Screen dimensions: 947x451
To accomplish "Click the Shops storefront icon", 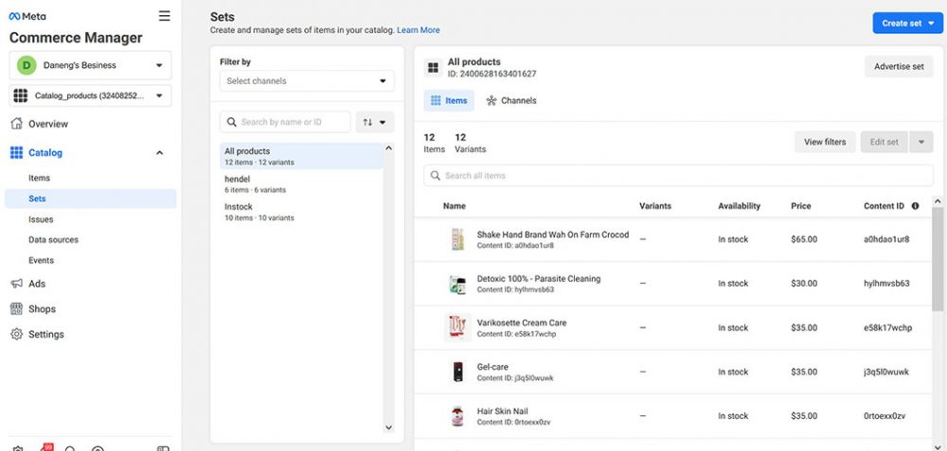I will (x=17, y=309).
